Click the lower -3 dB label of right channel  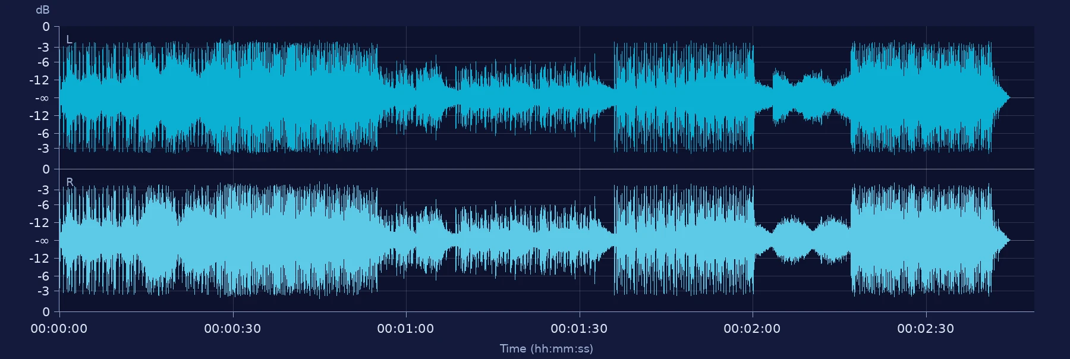(x=43, y=291)
